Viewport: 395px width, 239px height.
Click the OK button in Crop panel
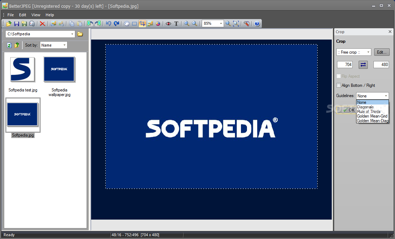[x=347, y=110]
